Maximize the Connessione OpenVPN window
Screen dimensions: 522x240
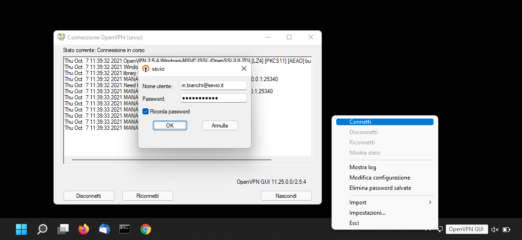coord(289,37)
